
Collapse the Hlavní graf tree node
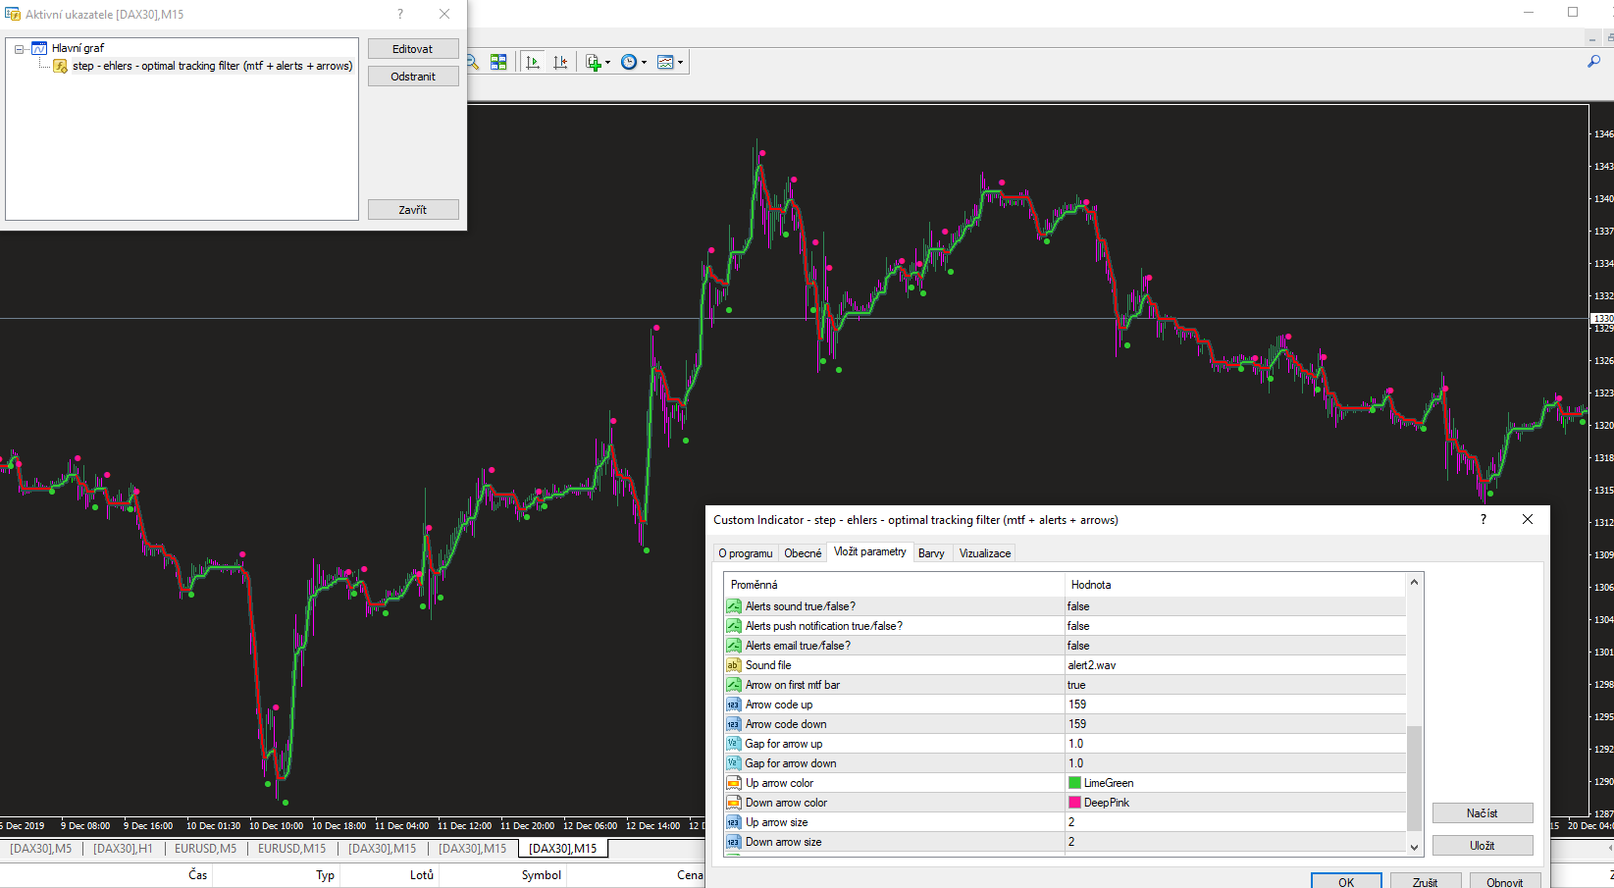[x=19, y=48]
